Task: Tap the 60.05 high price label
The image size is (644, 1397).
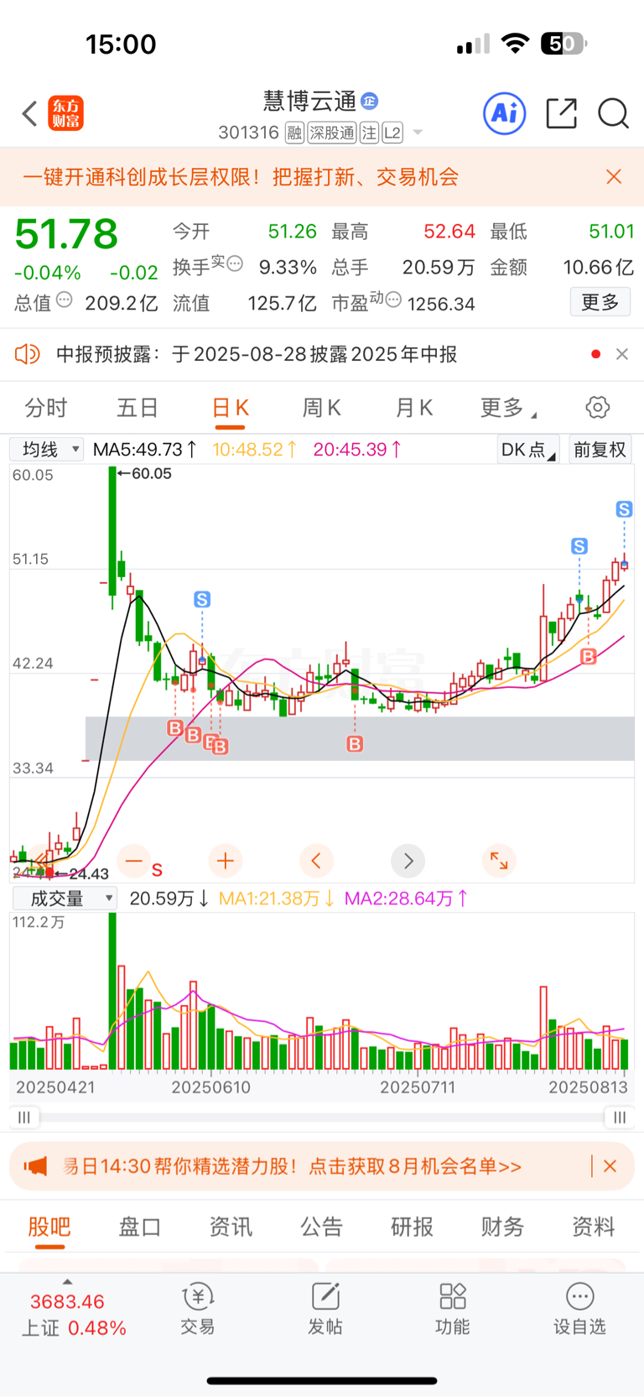Action: (151, 473)
